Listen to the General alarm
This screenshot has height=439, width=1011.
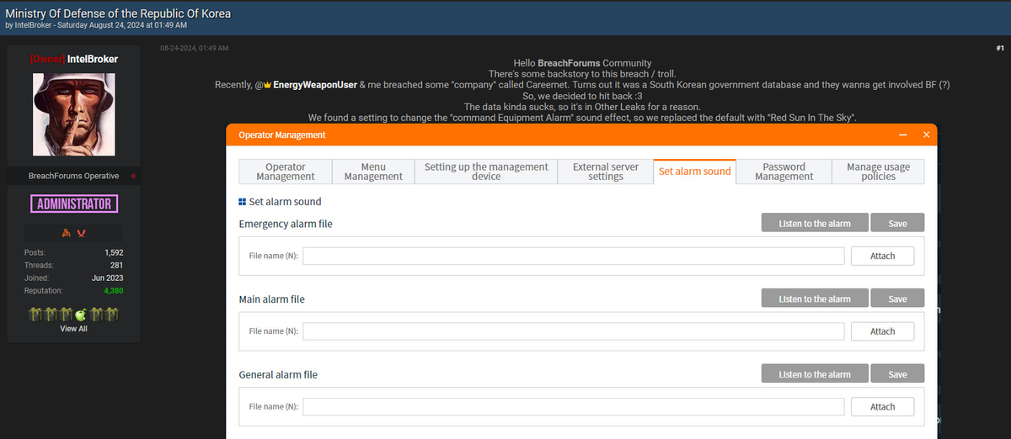815,373
